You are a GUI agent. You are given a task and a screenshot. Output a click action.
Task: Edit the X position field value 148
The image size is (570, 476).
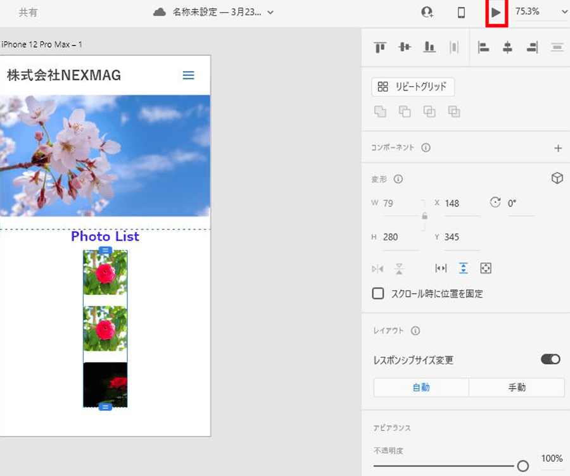coord(462,203)
